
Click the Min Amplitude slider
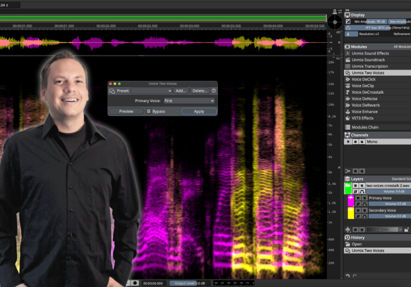pyautogui.click(x=369, y=22)
